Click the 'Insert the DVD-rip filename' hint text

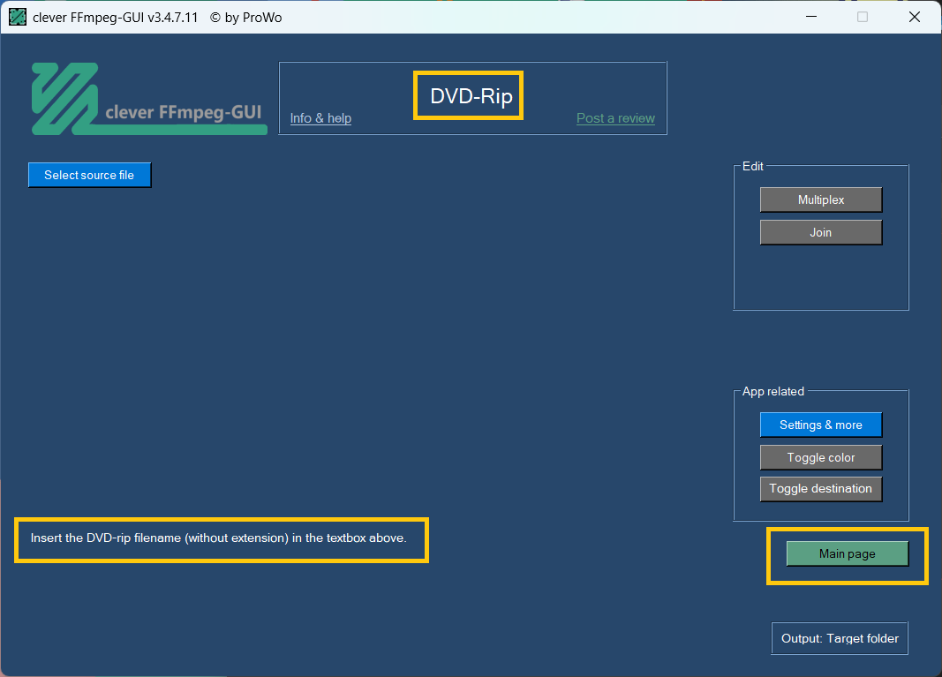point(219,538)
